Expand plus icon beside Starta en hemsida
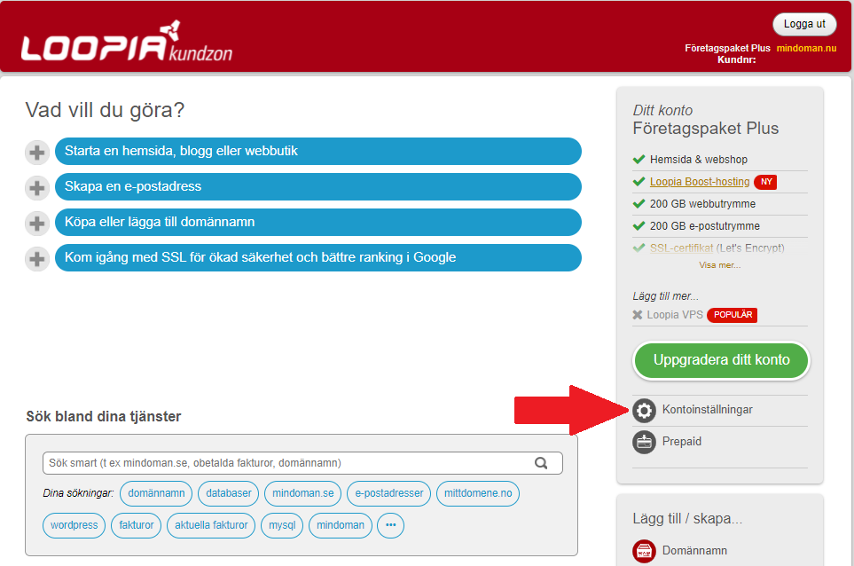This screenshot has height=566, width=854. (37, 152)
